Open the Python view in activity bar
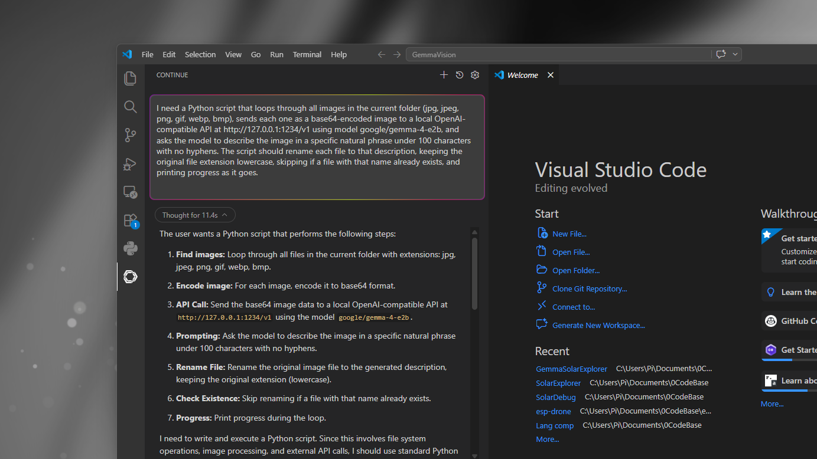 click(131, 248)
